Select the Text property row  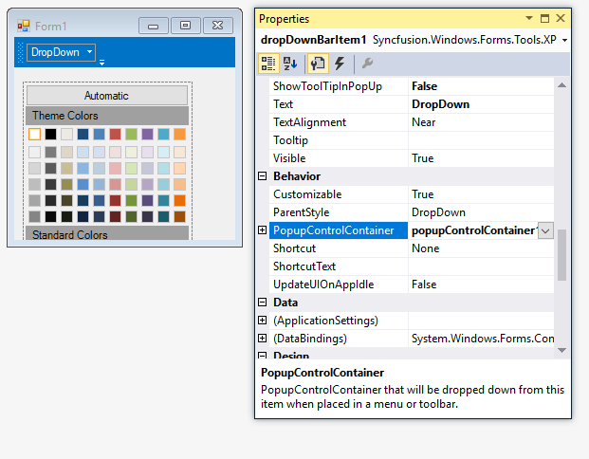412,104
